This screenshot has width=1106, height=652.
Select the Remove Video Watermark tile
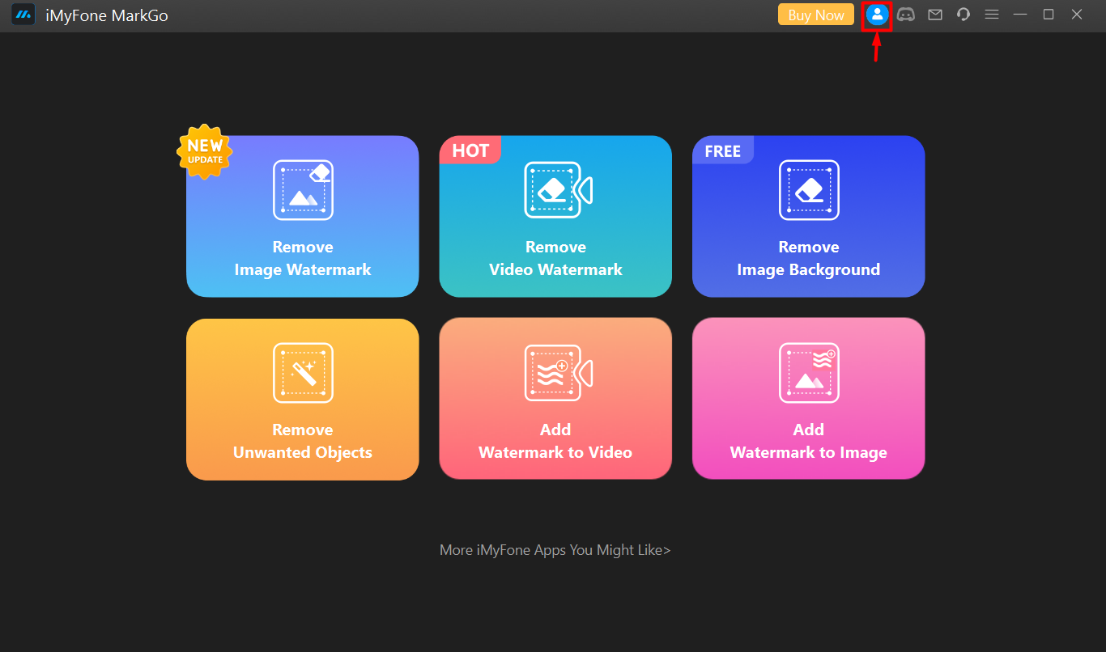pyautogui.click(x=555, y=216)
